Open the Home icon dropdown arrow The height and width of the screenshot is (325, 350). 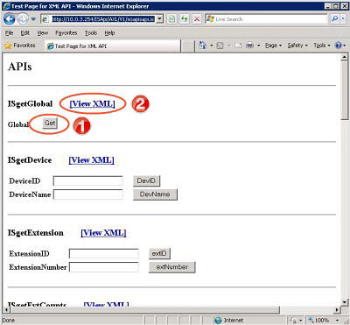click(x=212, y=46)
